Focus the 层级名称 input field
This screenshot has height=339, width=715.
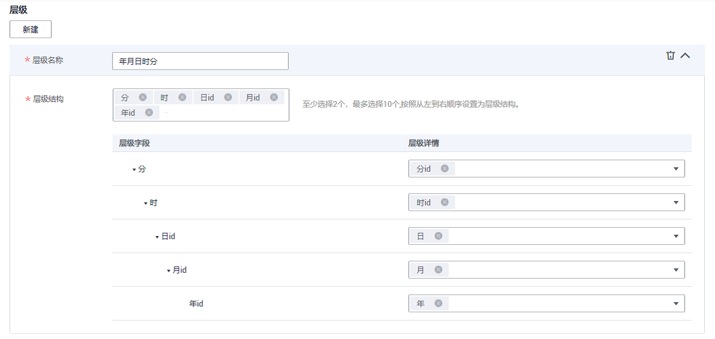(x=200, y=61)
